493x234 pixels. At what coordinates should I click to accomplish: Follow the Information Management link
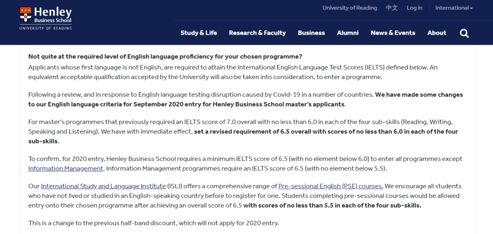[65, 169]
